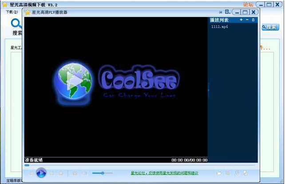This screenshot has width=285, height=184.
Task: Minimize the 星光高清视频下载 main window
Action: (261, 4)
